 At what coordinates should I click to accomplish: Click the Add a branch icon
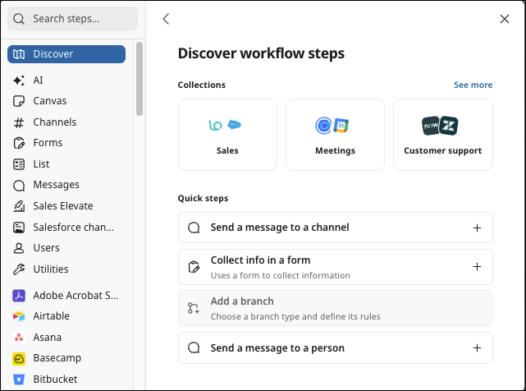coord(194,308)
